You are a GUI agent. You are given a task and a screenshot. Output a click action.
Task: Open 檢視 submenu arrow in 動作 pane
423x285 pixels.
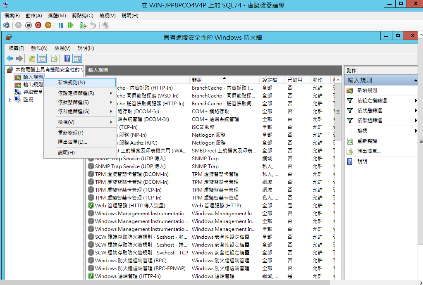click(416, 131)
